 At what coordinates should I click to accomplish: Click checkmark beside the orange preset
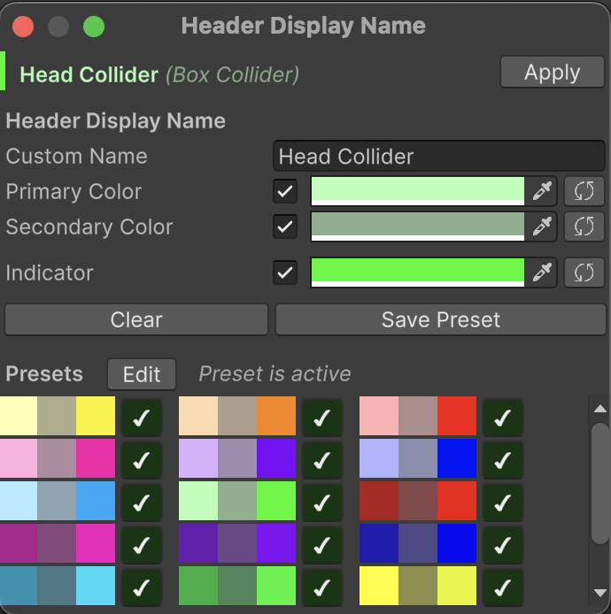tap(321, 418)
